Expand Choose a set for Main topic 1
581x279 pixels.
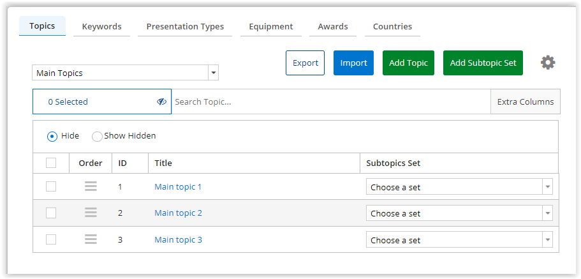tap(459, 186)
